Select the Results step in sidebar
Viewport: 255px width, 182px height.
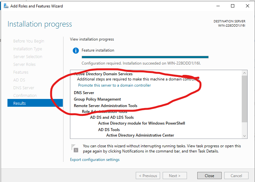click(x=35, y=103)
